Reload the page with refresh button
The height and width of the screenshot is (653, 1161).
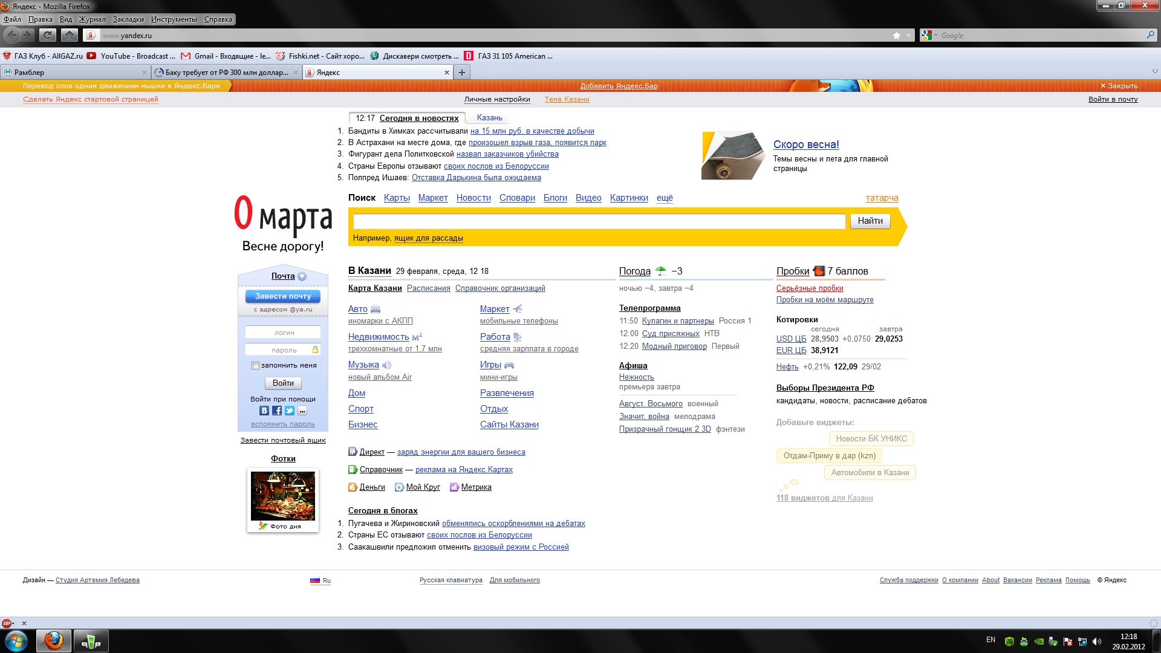[x=47, y=36]
